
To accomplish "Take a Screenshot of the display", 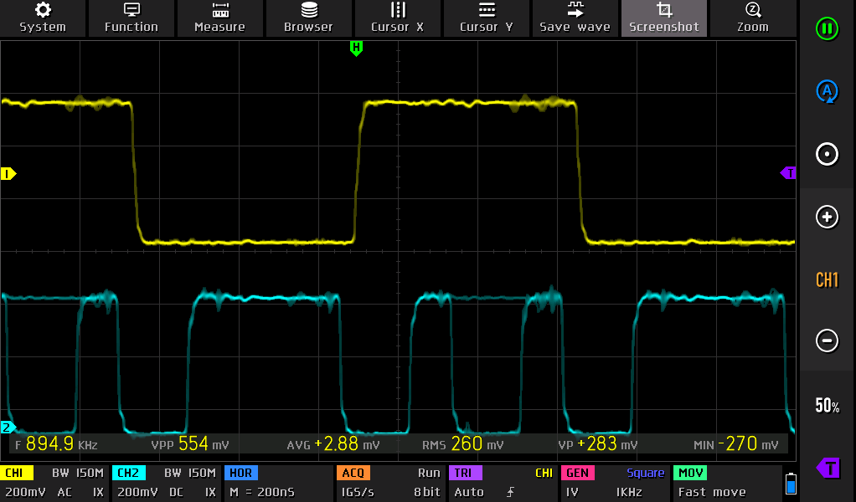I will point(663,18).
